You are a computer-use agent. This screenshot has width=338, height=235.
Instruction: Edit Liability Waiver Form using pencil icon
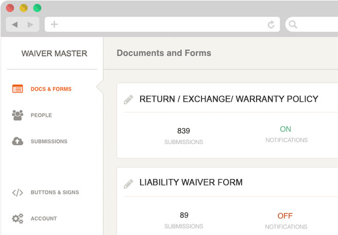point(128,184)
